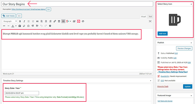Align text right
This screenshot has height=104, width=195.
pos(50,21)
